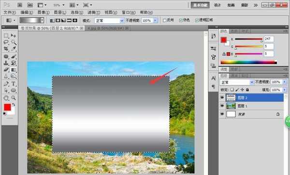
Task: Open the gradient mode 正常 dropdown
Action: [x=109, y=20]
